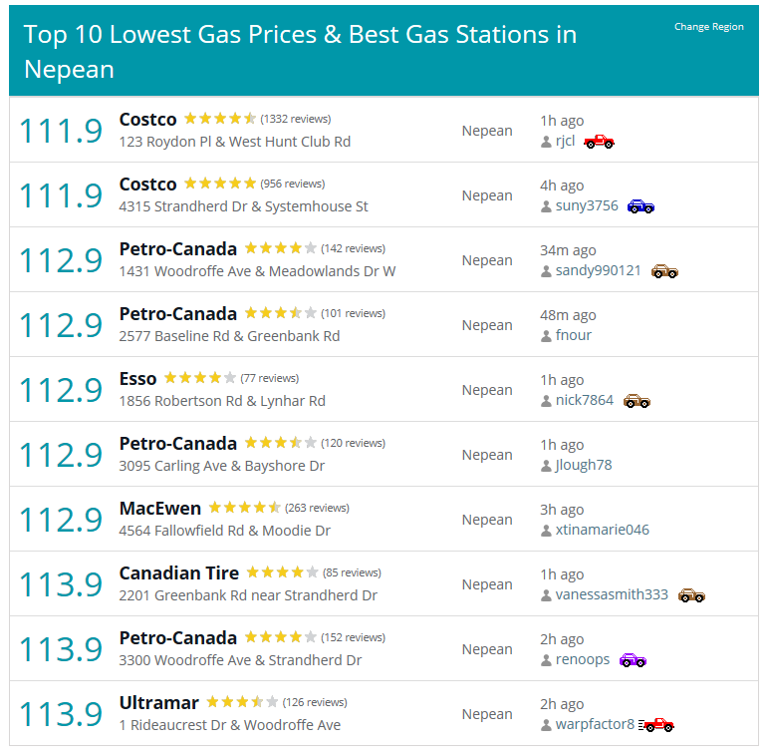This screenshot has width=767, height=755.
Task: Click the purple car icon beside renoops
Action: point(633,660)
